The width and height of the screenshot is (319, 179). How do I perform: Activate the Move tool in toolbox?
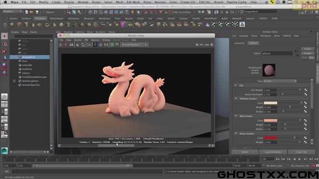4,58
